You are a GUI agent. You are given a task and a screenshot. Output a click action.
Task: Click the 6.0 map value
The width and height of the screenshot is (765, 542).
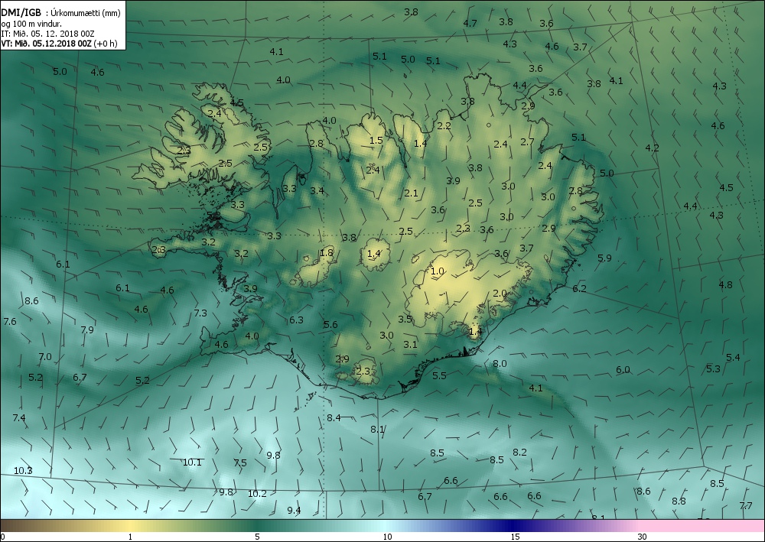coord(623,369)
